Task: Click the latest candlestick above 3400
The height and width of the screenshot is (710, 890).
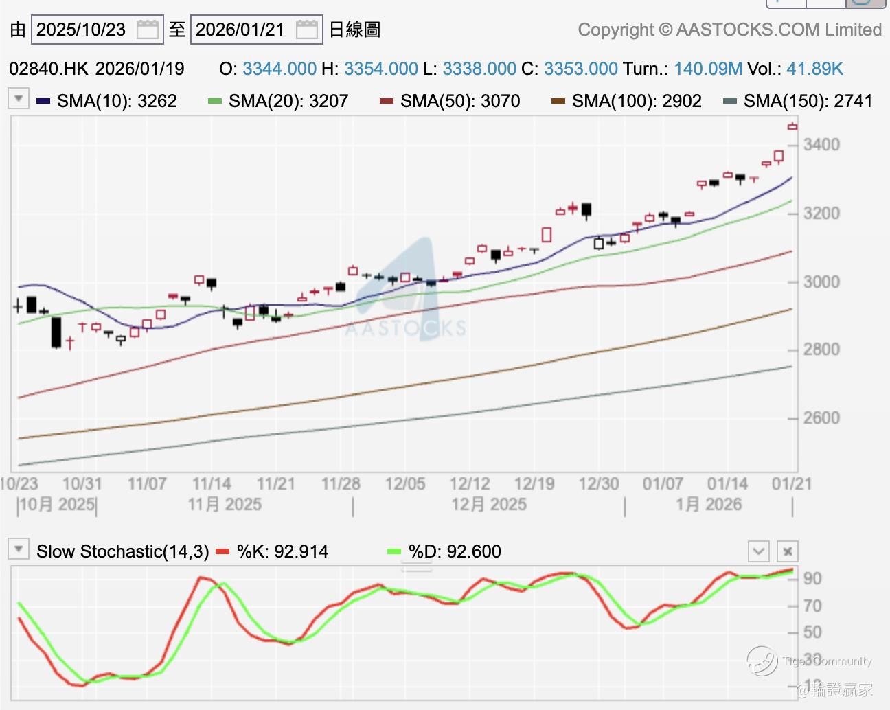Action: (792, 126)
